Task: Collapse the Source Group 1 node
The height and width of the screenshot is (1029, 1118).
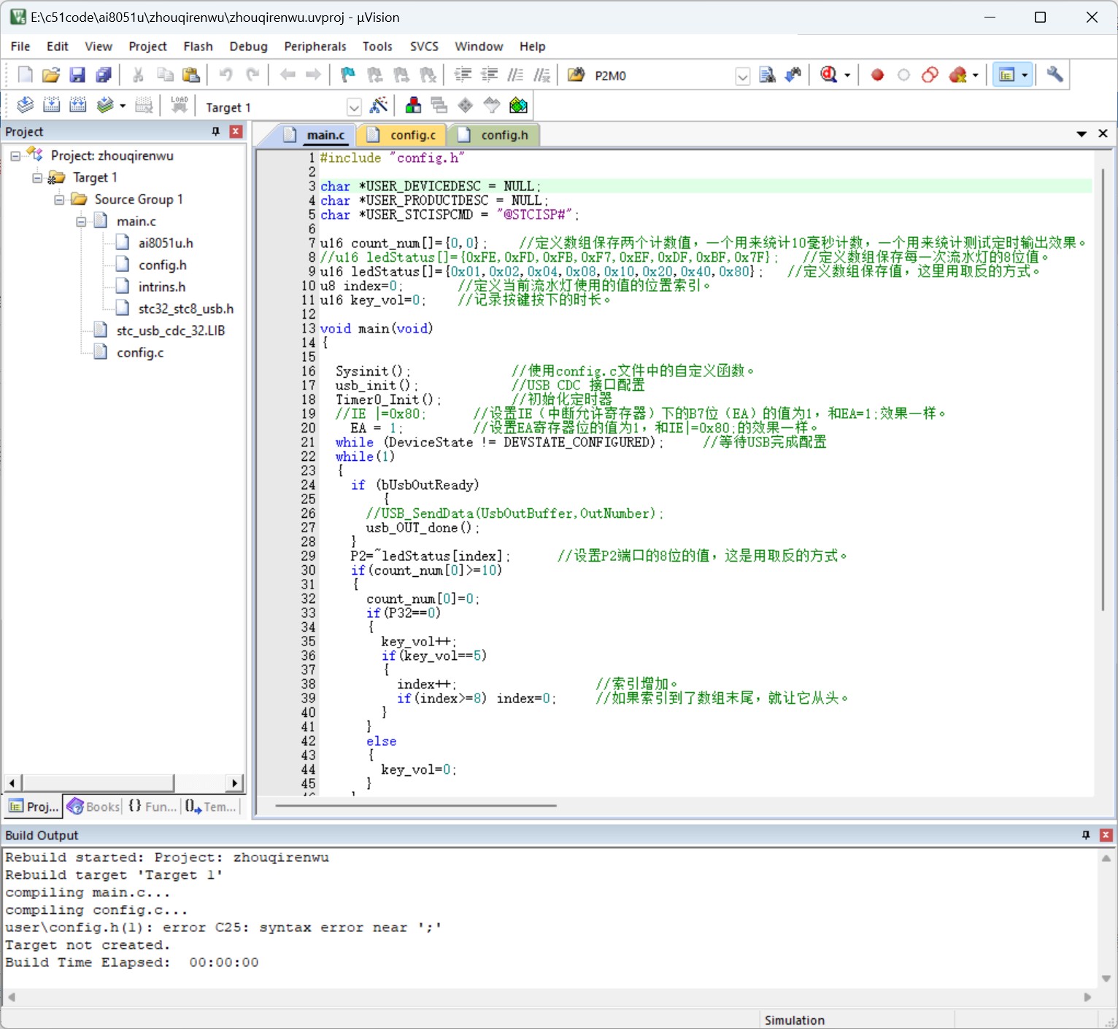Action: tap(59, 200)
